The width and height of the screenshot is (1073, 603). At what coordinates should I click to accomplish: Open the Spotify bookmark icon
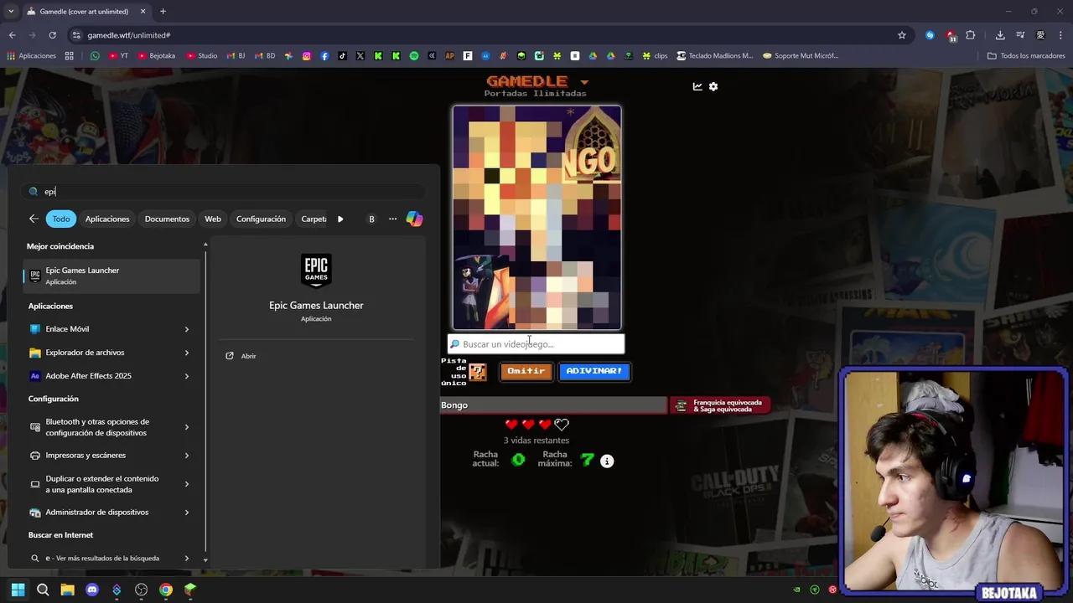click(x=414, y=56)
